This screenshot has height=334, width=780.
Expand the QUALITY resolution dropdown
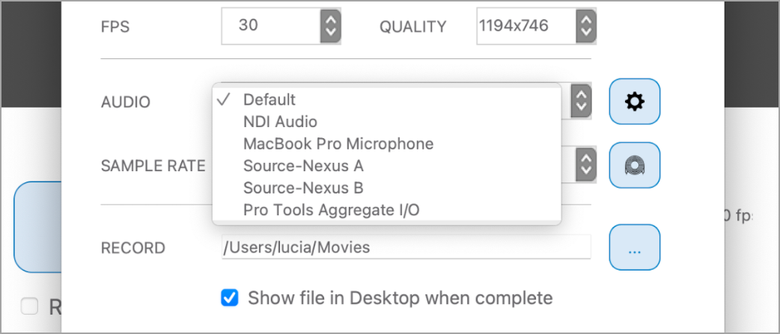pos(585,26)
